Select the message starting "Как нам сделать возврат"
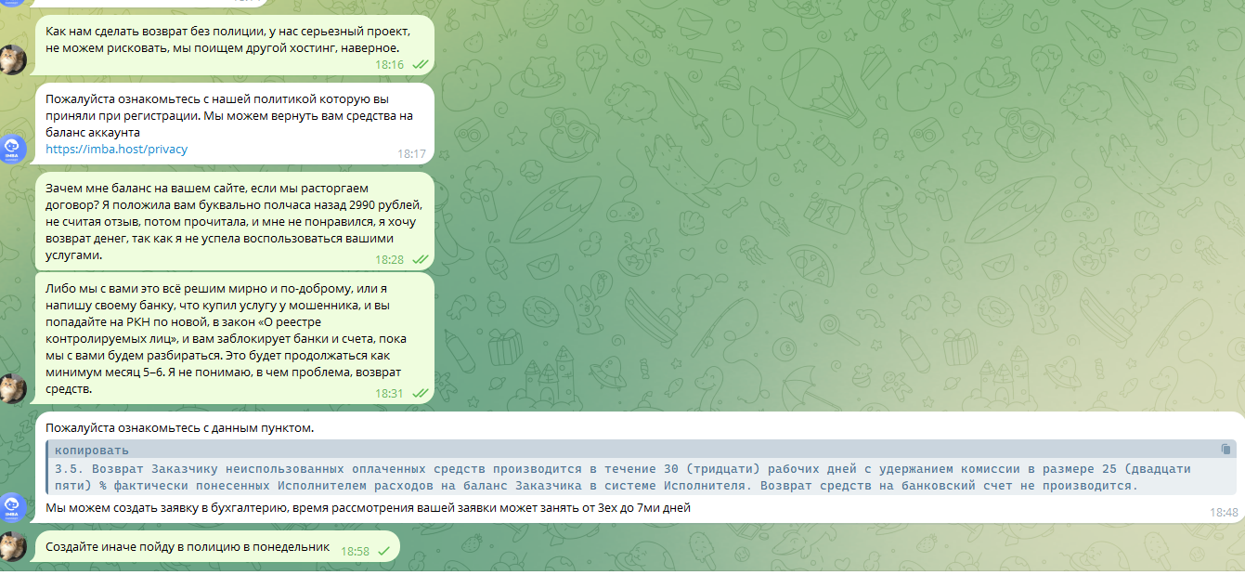Image resolution: width=1245 pixels, height=575 pixels. click(223, 39)
